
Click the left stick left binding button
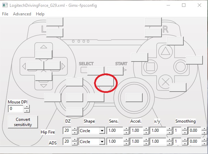(53, 98)
